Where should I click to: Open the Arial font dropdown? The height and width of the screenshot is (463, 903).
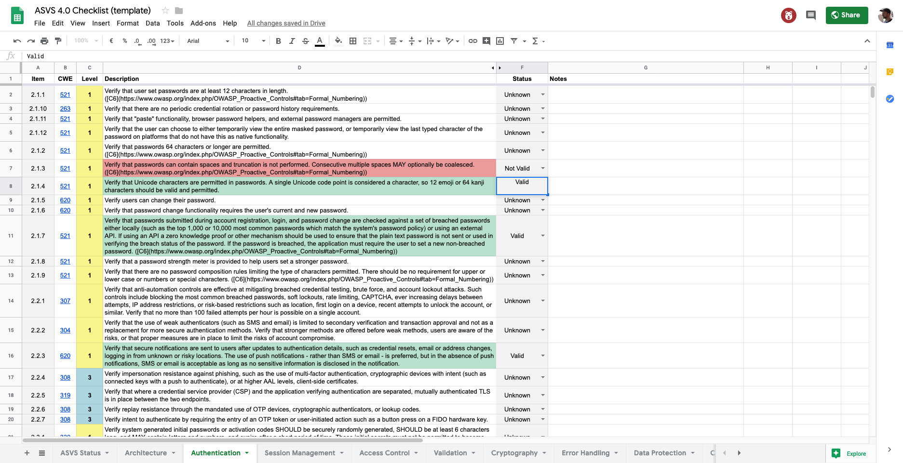pos(208,41)
